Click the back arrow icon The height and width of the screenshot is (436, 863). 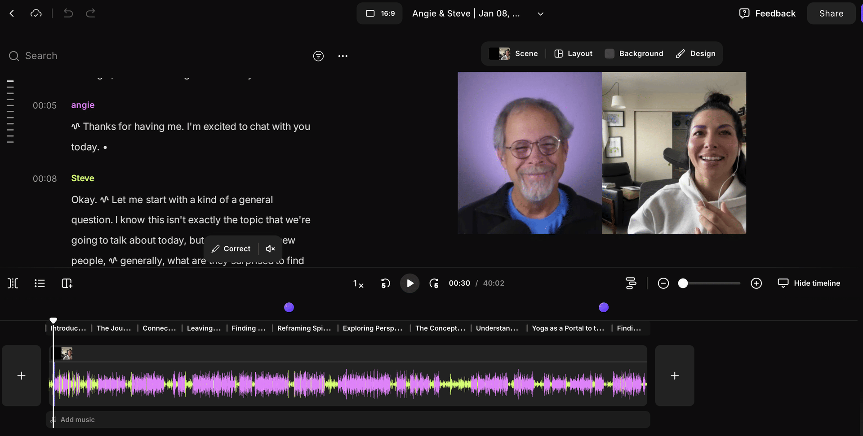12,13
